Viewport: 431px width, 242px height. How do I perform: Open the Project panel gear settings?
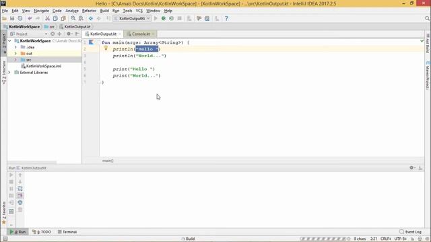(x=69, y=34)
